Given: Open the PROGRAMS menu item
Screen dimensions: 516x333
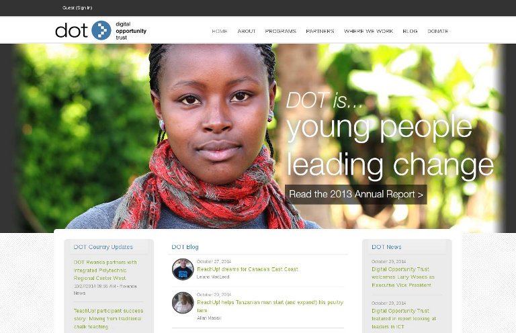Looking at the screenshot, I should pos(281,32).
